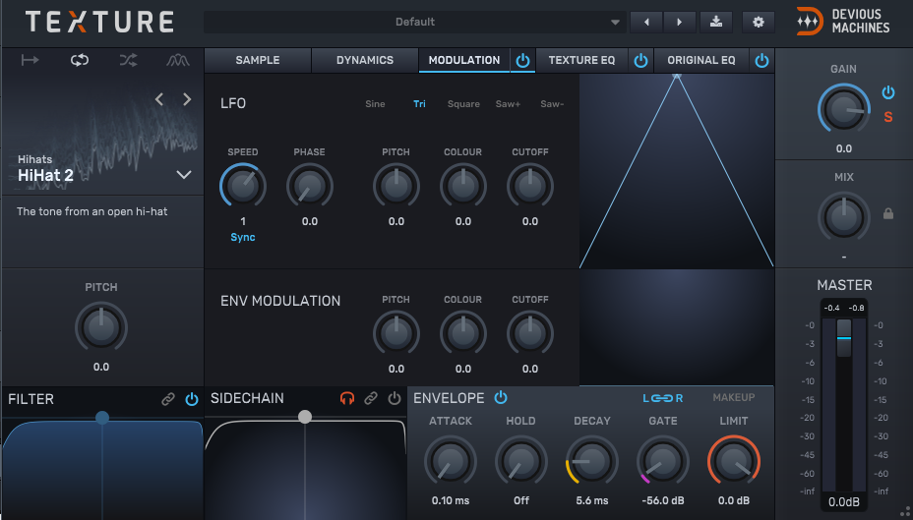
Task: Toggle the Sidechain power button
Action: tap(395, 398)
